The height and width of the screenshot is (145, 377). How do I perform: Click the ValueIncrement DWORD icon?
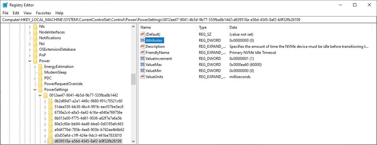(142, 58)
